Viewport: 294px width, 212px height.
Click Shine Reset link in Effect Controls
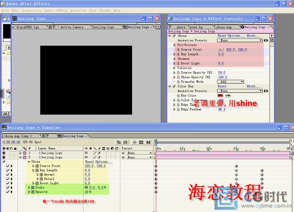coord(222,35)
